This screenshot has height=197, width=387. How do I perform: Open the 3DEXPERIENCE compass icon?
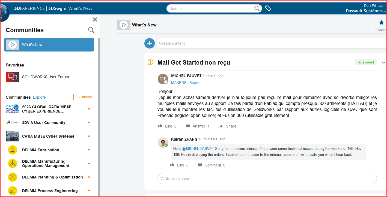4,13
